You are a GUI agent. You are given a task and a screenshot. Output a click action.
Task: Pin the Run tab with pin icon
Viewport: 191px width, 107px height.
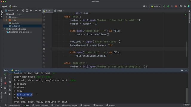[x=5, y=93]
